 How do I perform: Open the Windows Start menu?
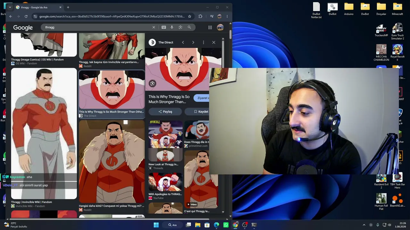click(156, 225)
